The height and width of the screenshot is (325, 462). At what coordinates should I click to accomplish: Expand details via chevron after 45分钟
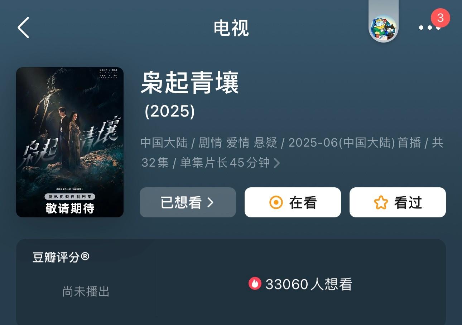point(276,163)
